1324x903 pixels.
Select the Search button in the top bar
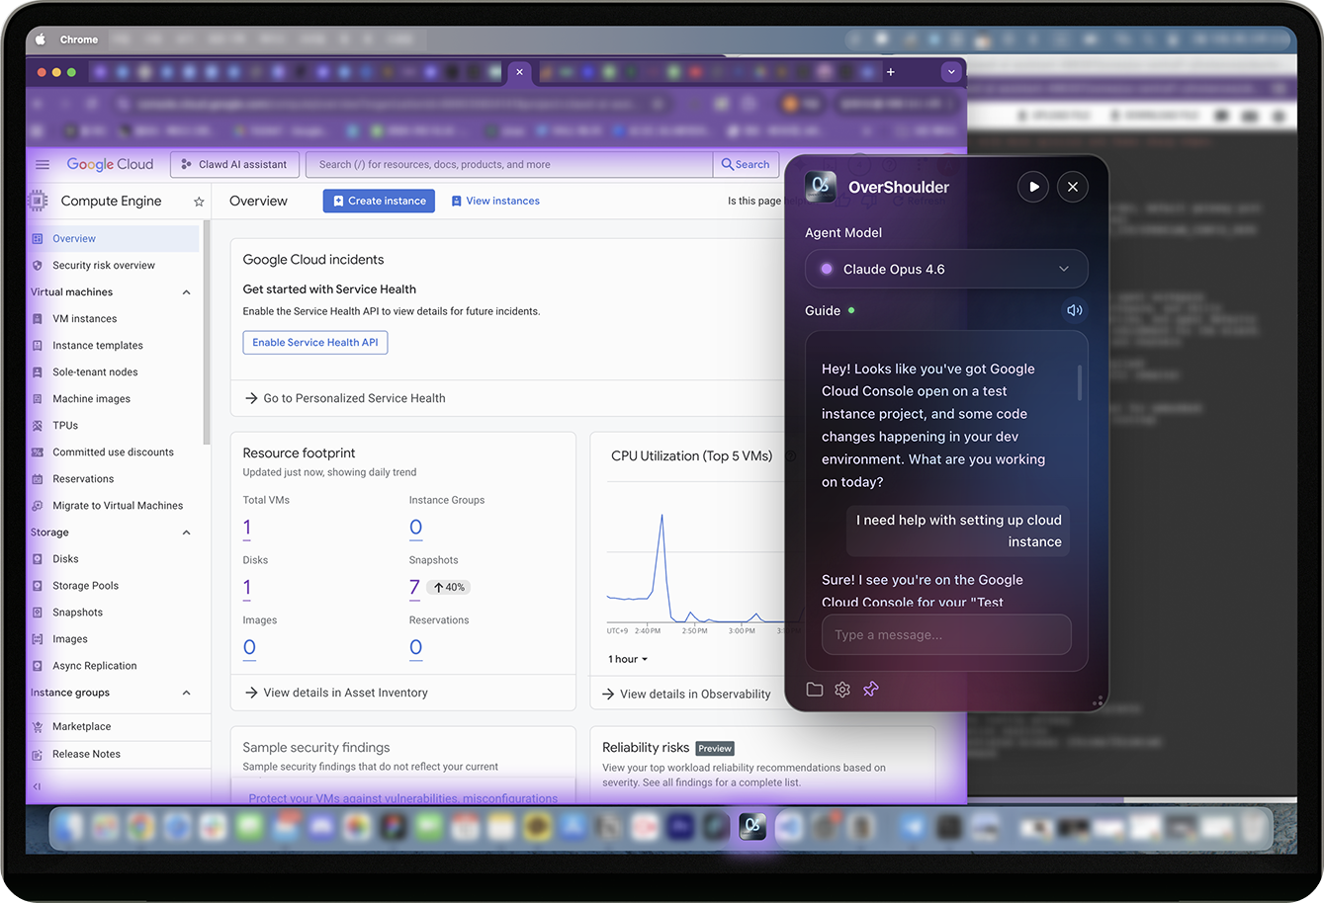point(746,164)
